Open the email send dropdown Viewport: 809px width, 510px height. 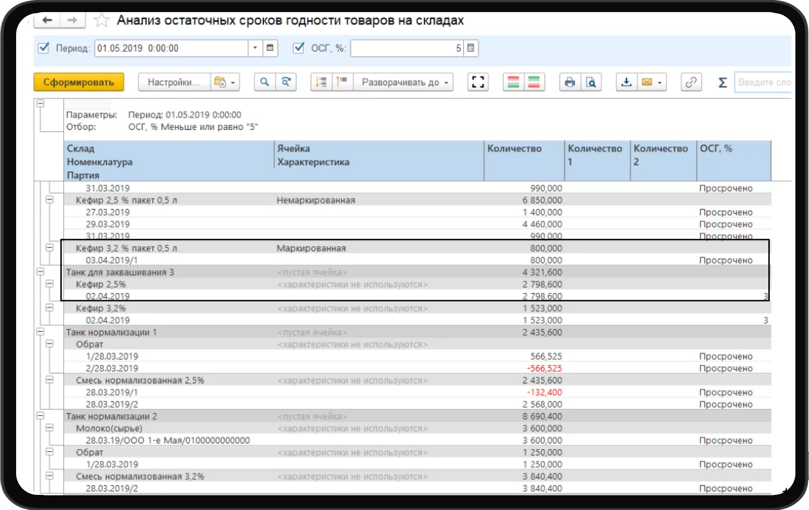tap(652, 82)
